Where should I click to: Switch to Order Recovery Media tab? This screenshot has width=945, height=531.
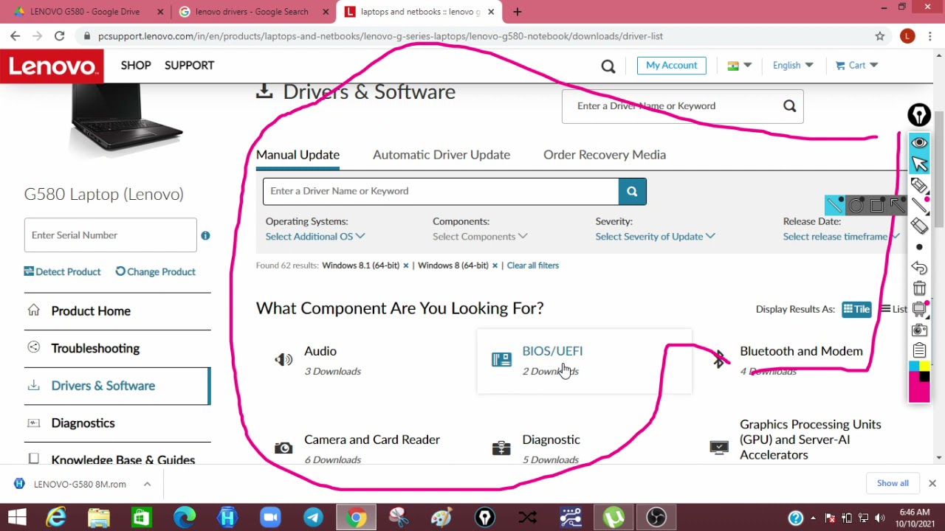(605, 155)
